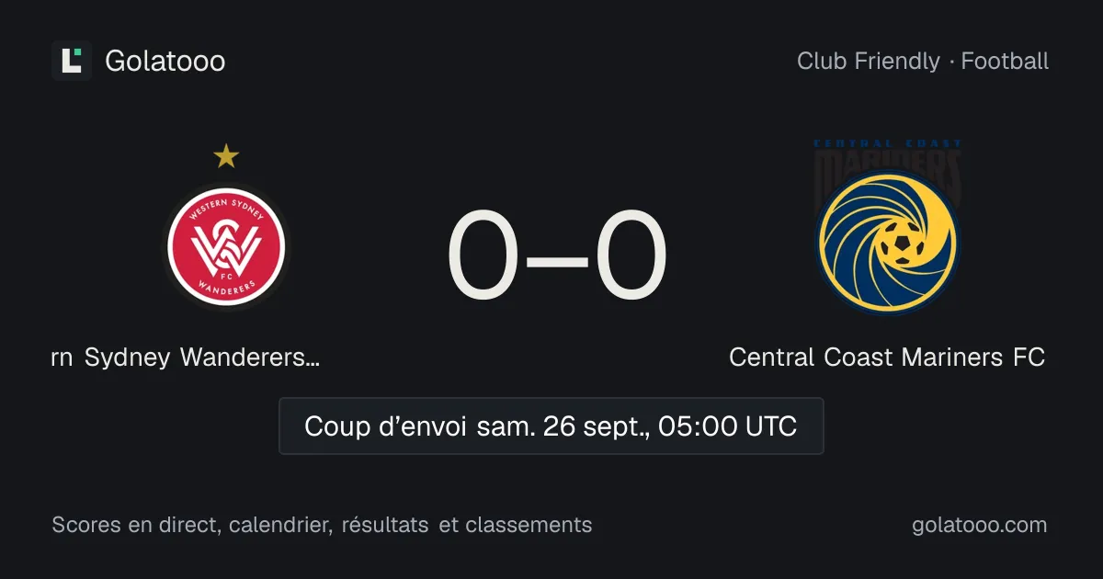Image resolution: width=1103 pixels, height=579 pixels.
Task: Select the Central Coast Mariners crest
Action: 888,243
